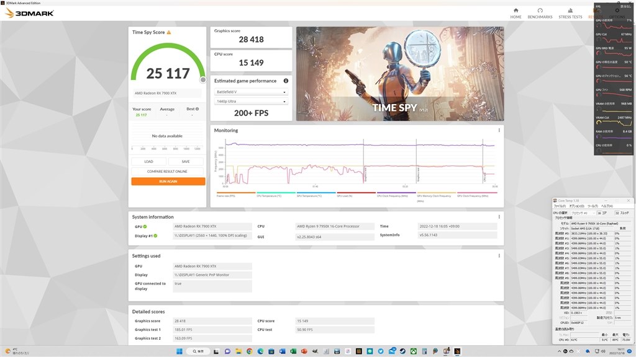Click the orange RUN AGAIN button
636x357 pixels.
[x=168, y=182]
